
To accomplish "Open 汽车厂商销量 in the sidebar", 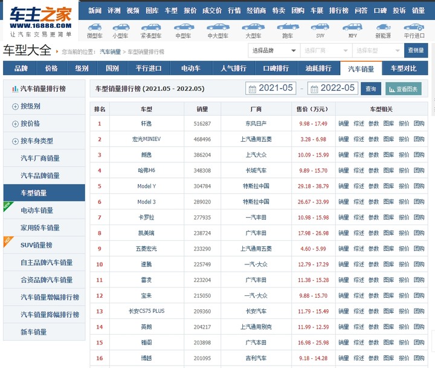I will tap(40, 158).
